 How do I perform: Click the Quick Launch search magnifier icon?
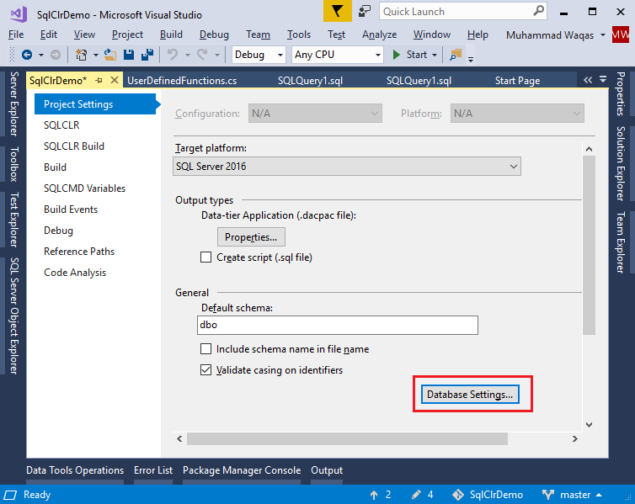point(538,11)
